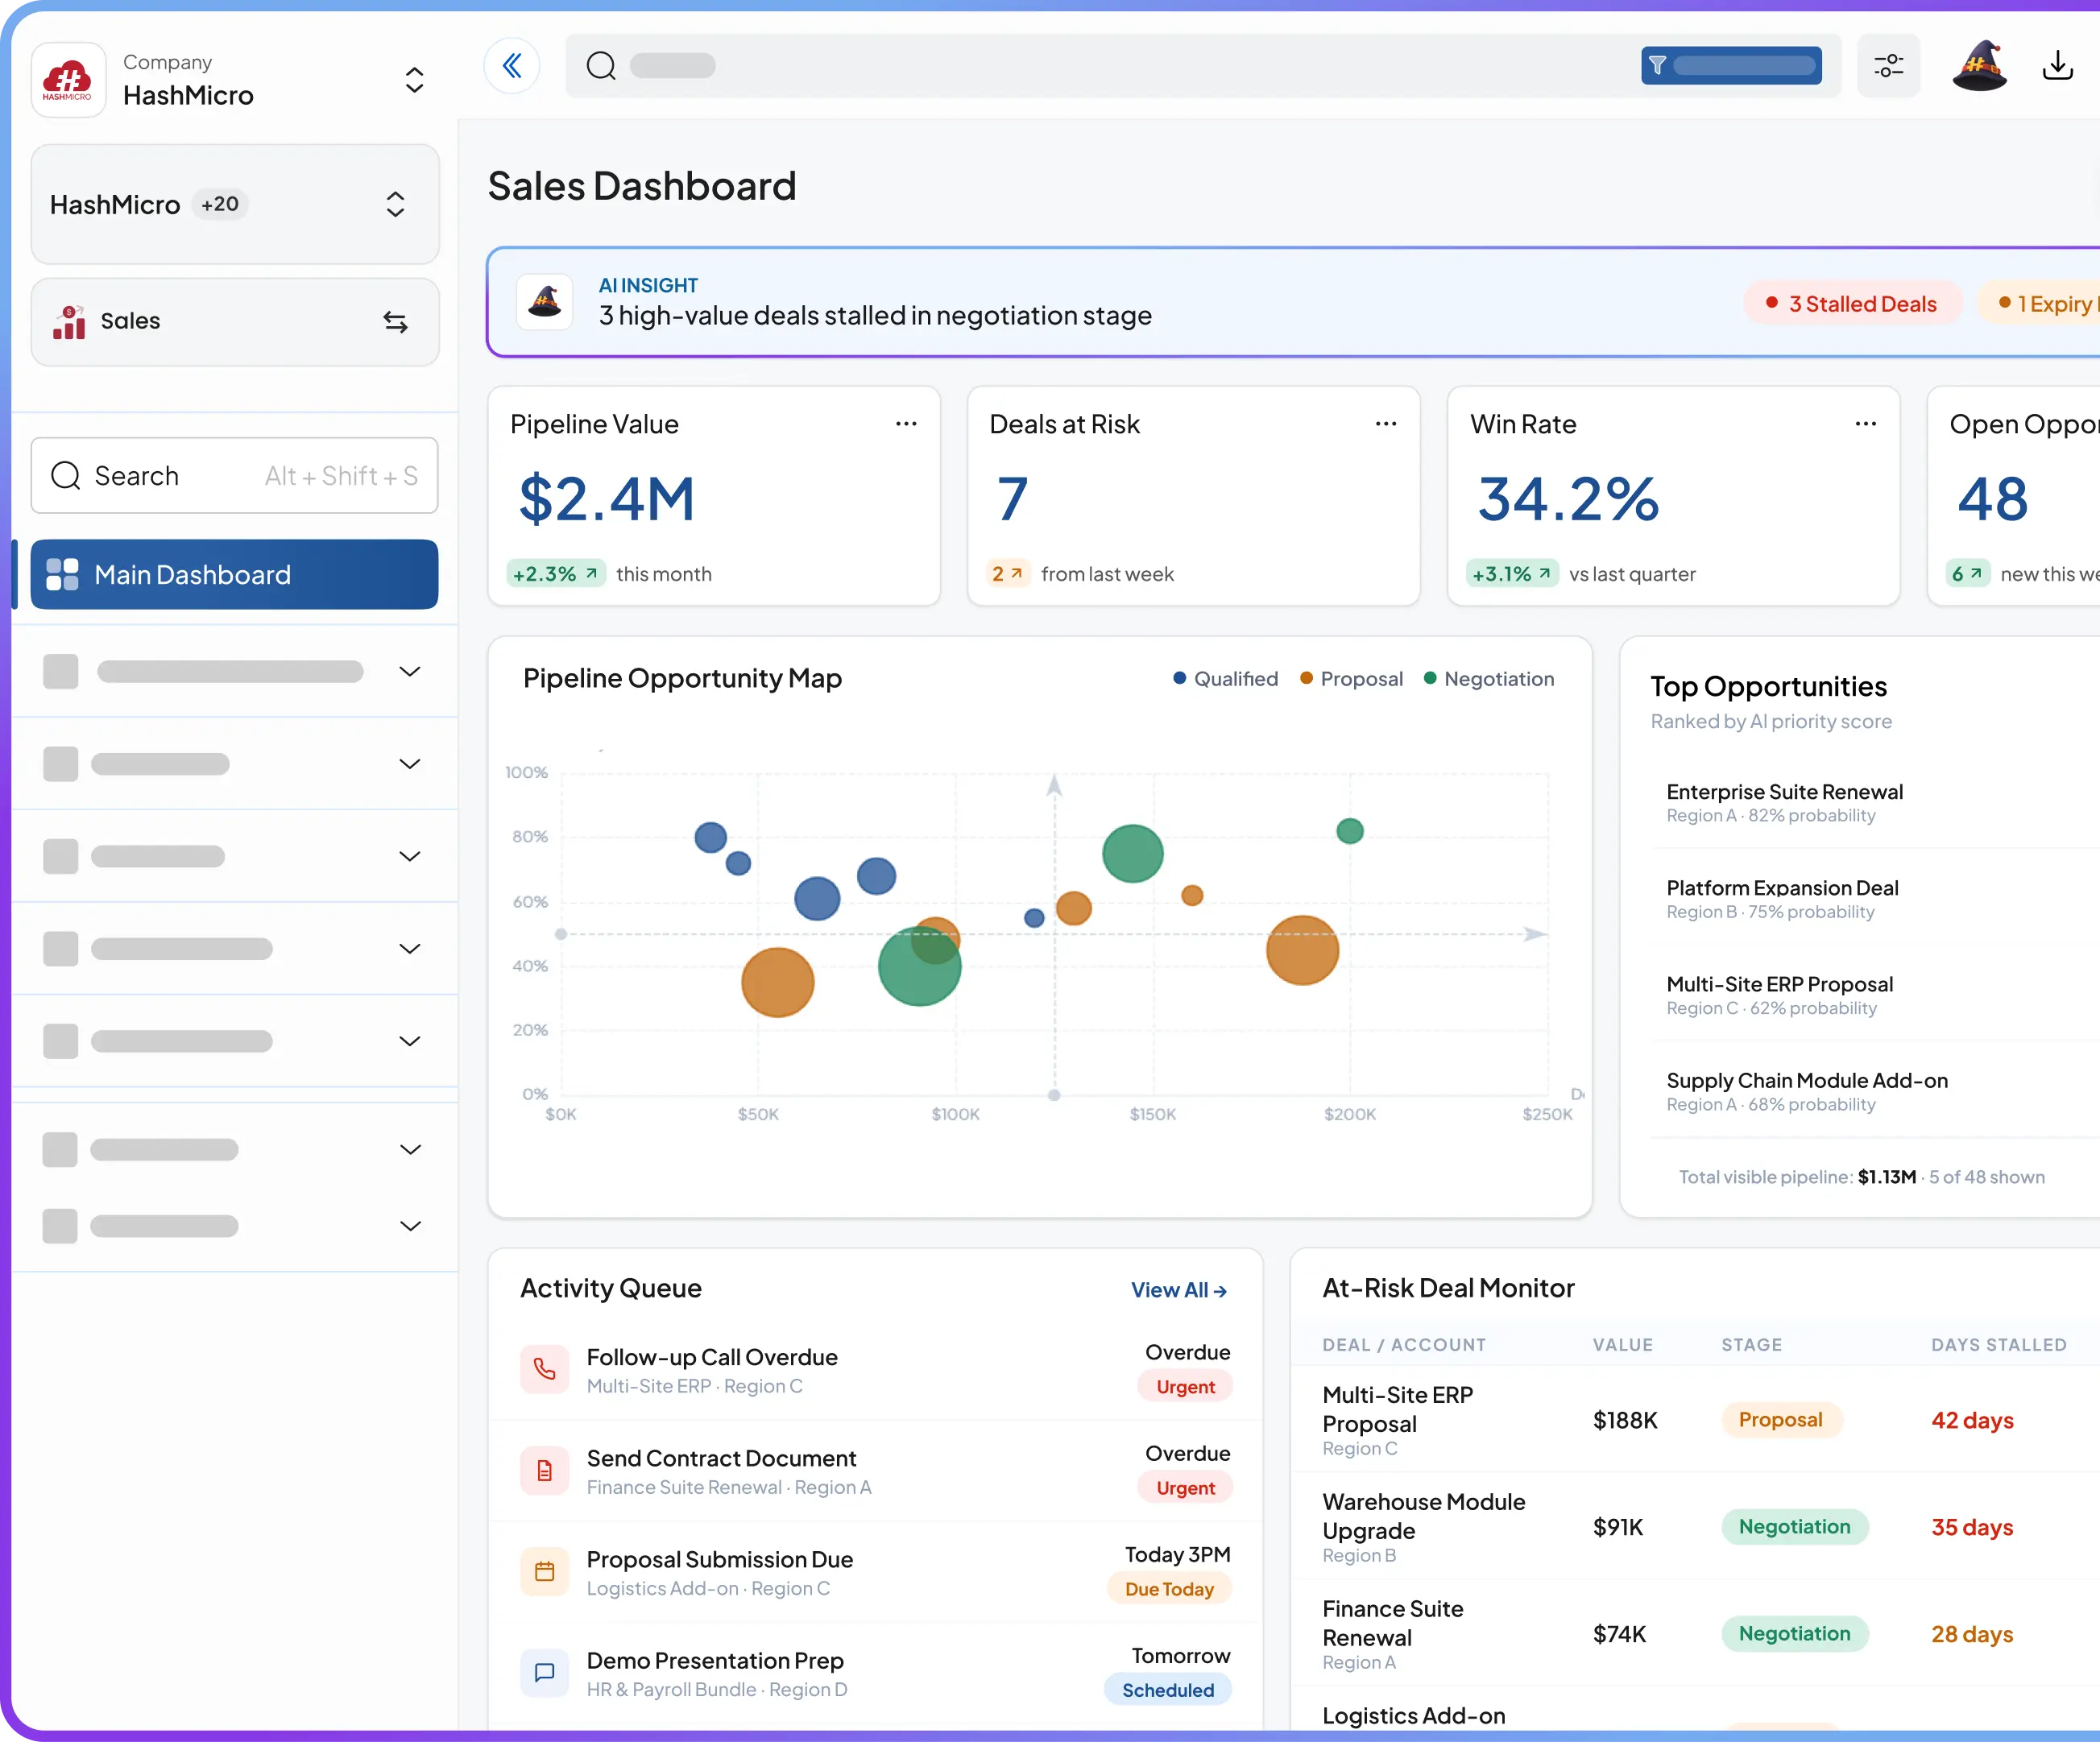Open Warehouse Module Upgrade deal row
This screenshot has width=2100, height=1742.
click(1695, 1527)
